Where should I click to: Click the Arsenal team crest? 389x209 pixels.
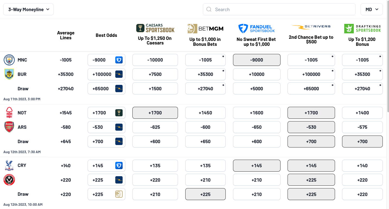coord(9,127)
